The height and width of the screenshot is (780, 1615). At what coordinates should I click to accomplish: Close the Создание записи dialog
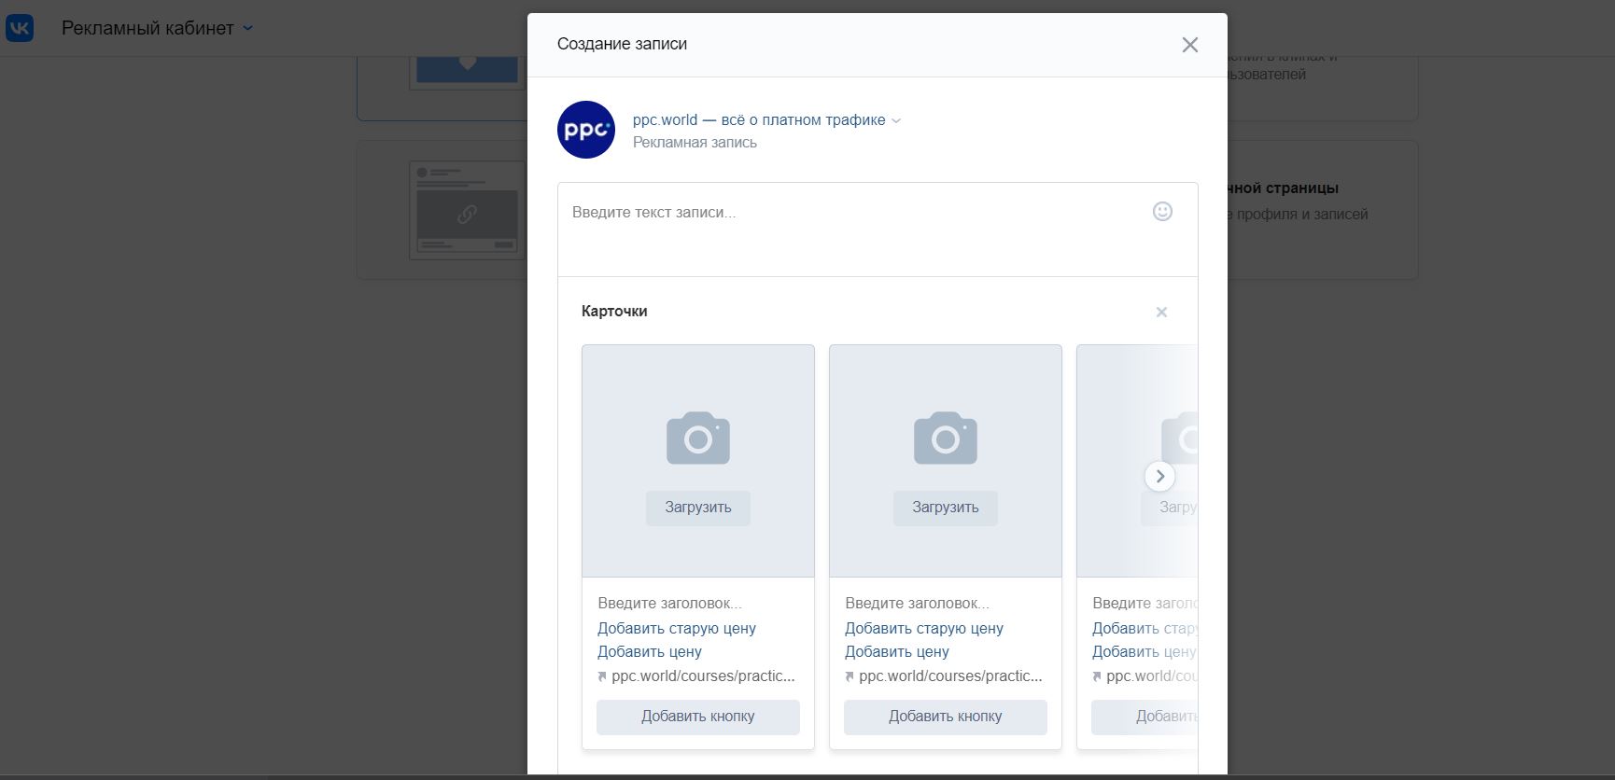coord(1189,45)
